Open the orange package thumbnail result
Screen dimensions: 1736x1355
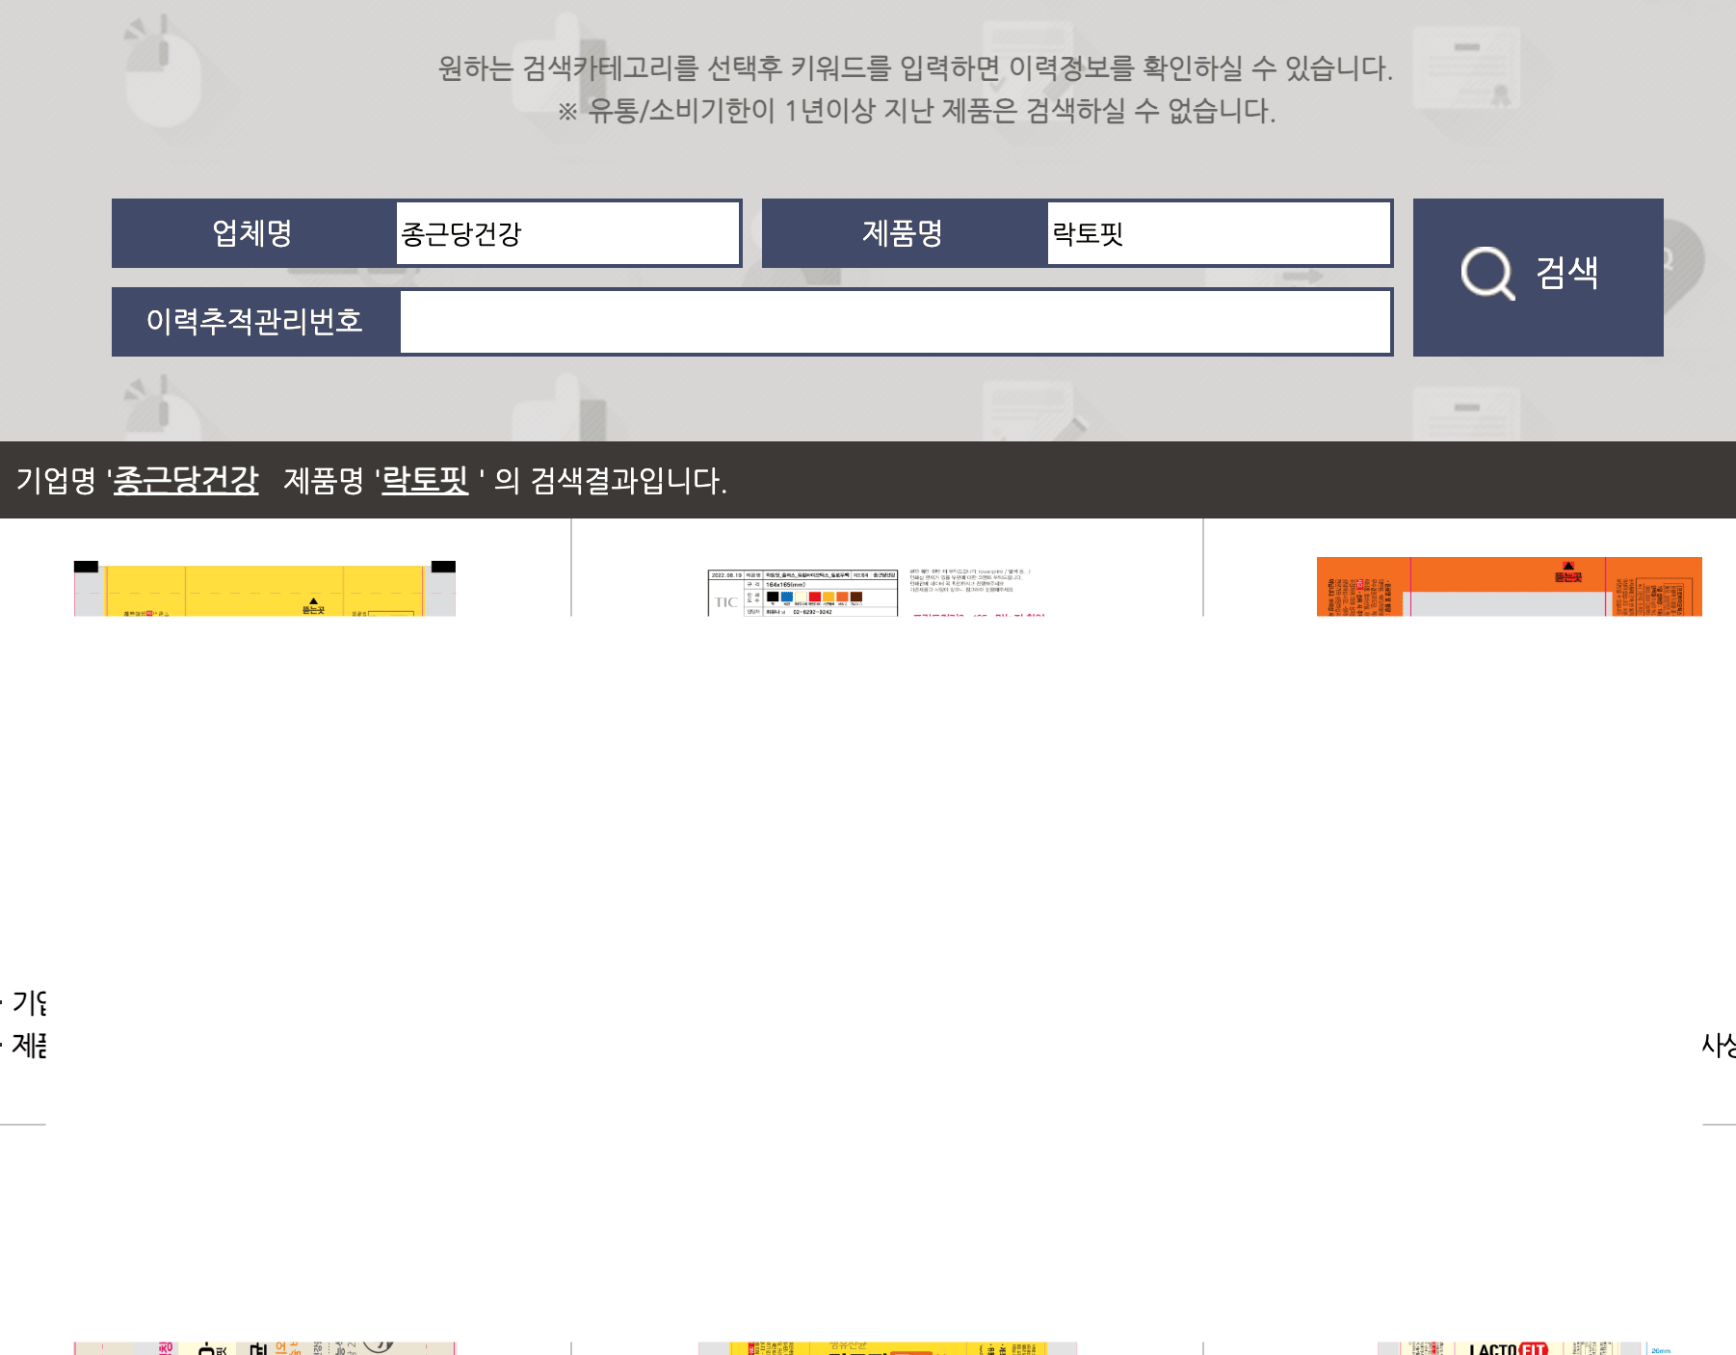coord(1509,586)
